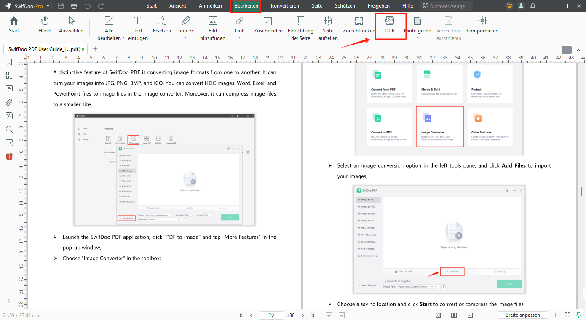The width and height of the screenshot is (586, 320).
Task: Undo the last action
Action: click(88, 6)
